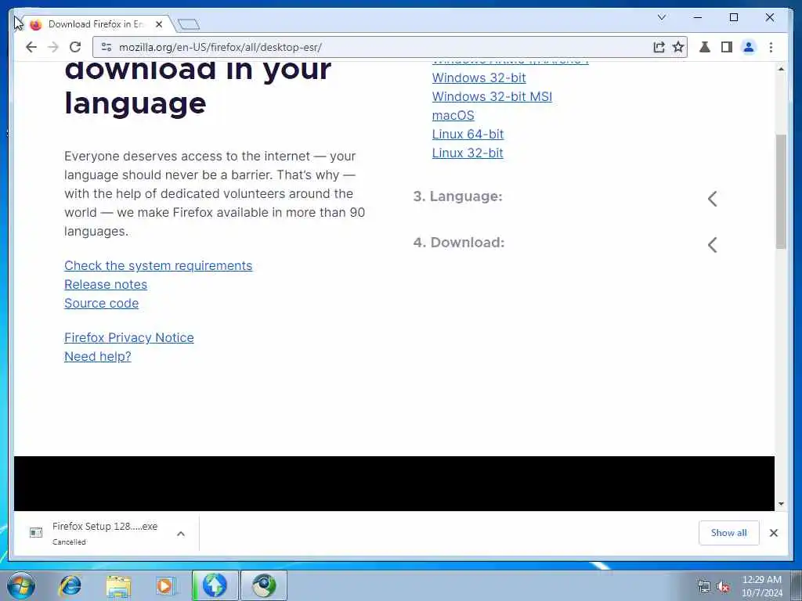Switch to the blue arrow taskbar app
The height and width of the screenshot is (601, 802).
(215, 585)
